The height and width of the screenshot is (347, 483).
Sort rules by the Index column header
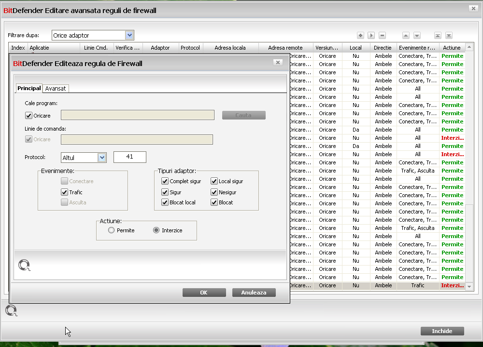(18, 48)
